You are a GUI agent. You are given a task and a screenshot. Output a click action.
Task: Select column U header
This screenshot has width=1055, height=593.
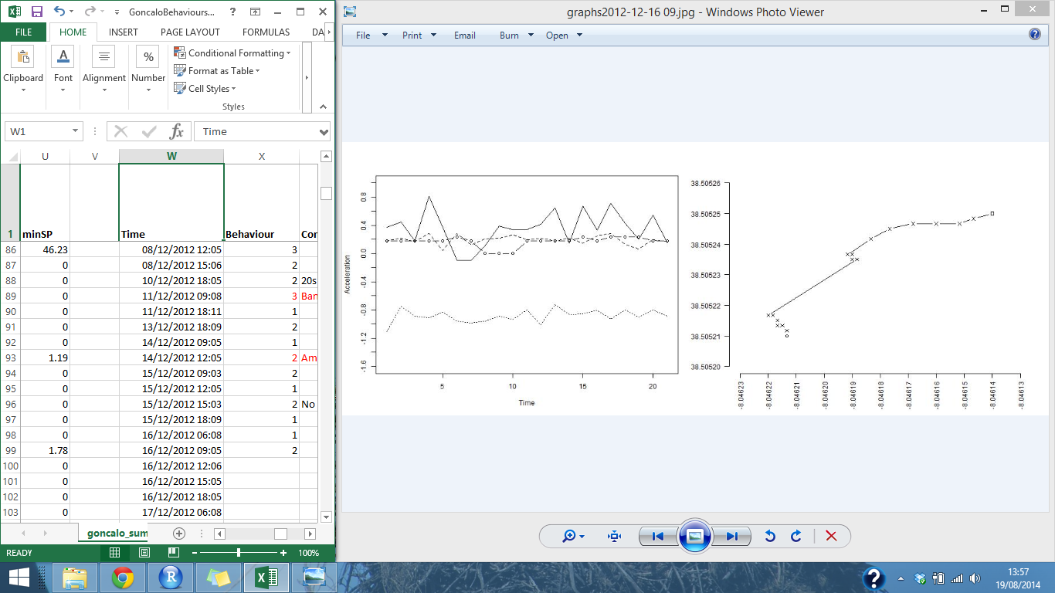45,156
